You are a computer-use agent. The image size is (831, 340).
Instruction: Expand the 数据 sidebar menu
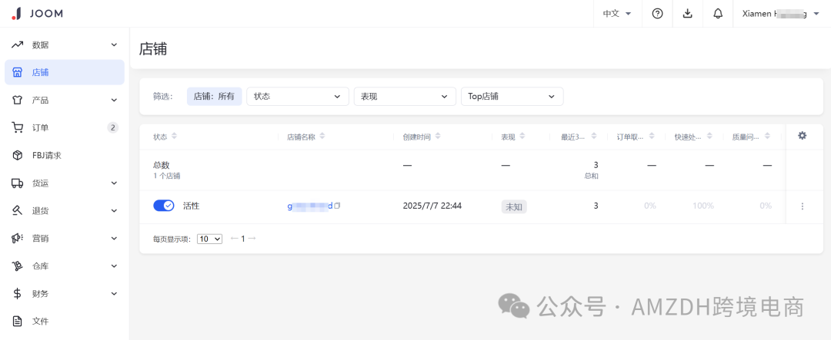[x=65, y=45]
